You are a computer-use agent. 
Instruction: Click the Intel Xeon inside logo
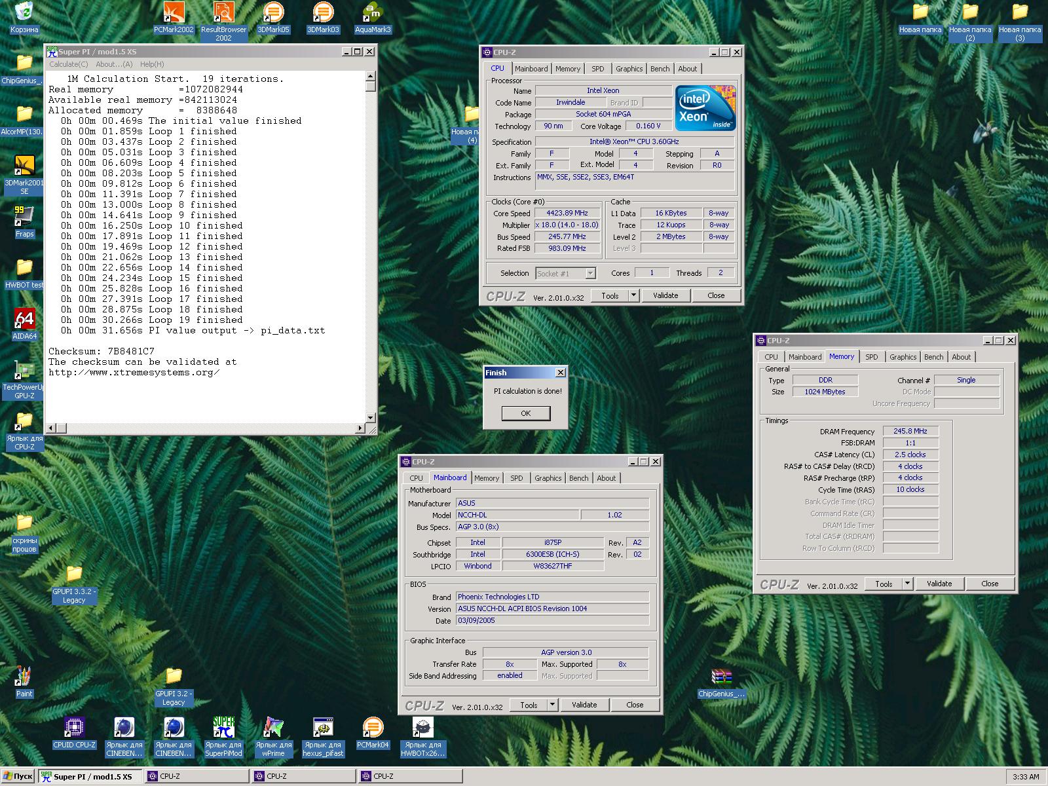pyautogui.click(x=705, y=108)
